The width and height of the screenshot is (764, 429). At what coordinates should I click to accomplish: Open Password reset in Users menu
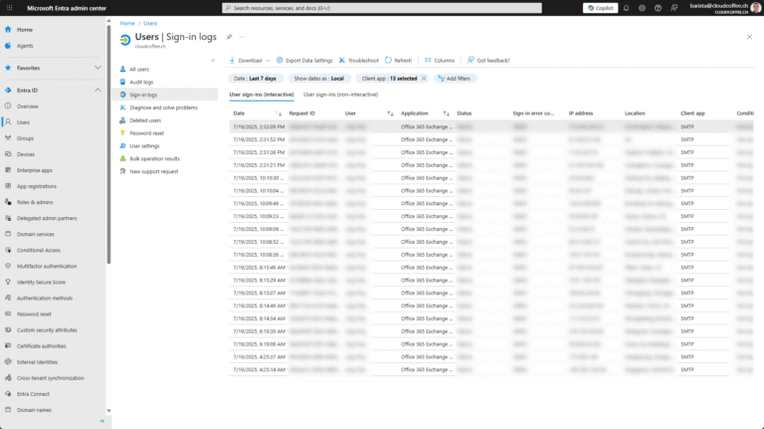click(146, 133)
